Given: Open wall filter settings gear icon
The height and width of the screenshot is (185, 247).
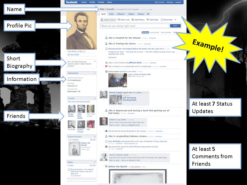Looking at the screenshot, I should point(174,32).
